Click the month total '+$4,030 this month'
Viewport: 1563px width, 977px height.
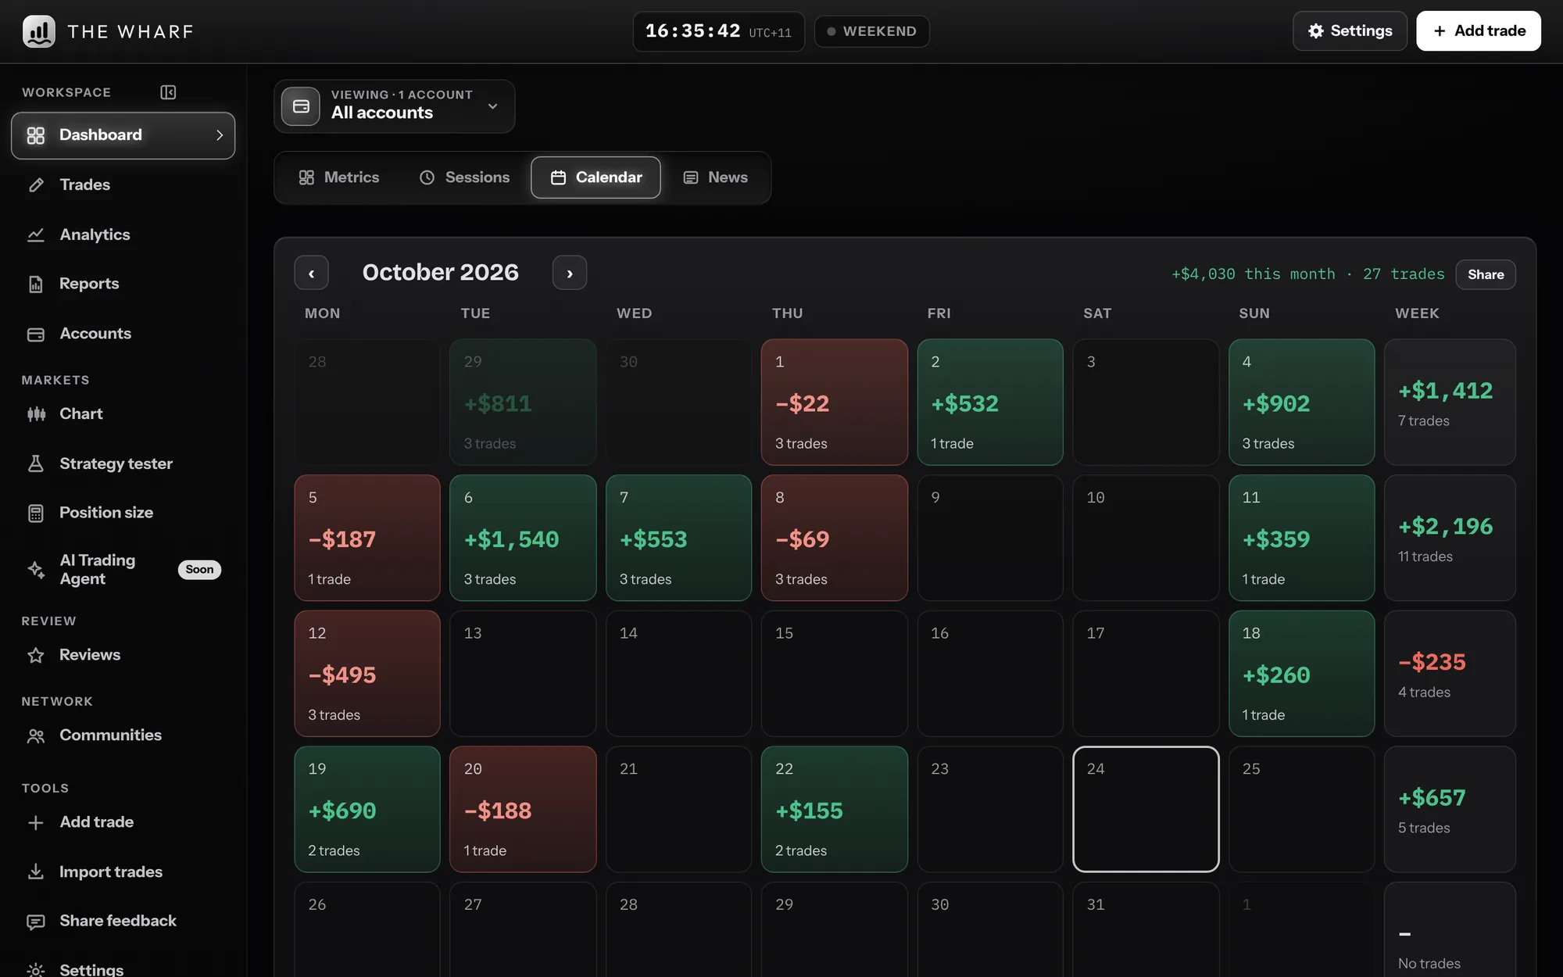(x=1253, y=274)
